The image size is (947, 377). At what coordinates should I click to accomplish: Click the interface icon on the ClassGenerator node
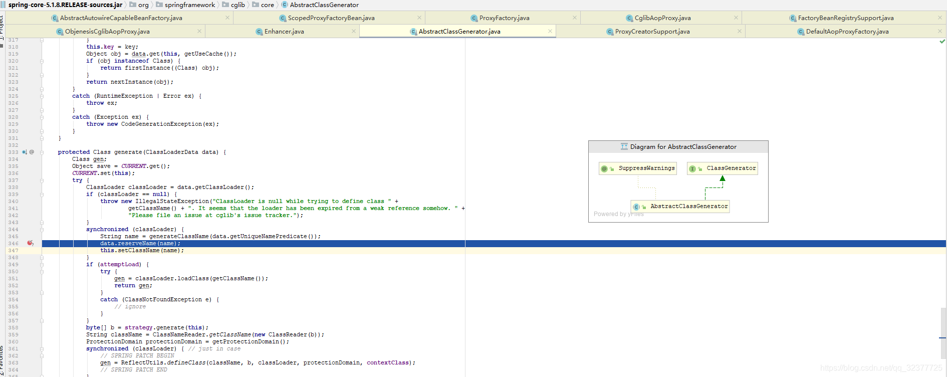(692, 168)
